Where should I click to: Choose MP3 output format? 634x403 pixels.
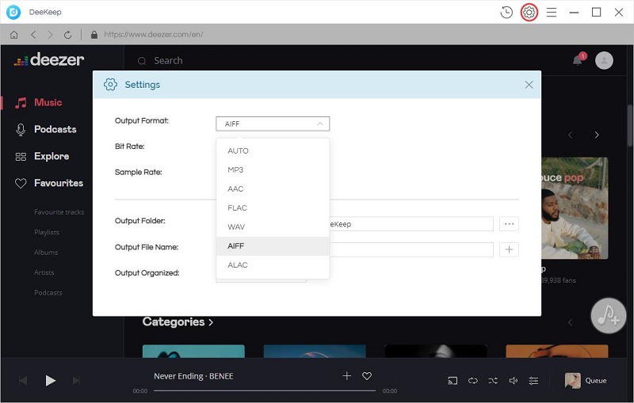[x=273, y=169]
